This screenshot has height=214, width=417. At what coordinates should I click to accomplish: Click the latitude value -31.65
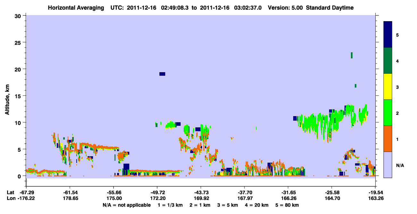[x=288, y=193]
